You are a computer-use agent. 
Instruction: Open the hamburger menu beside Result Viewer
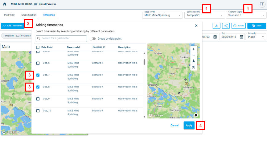35,5
